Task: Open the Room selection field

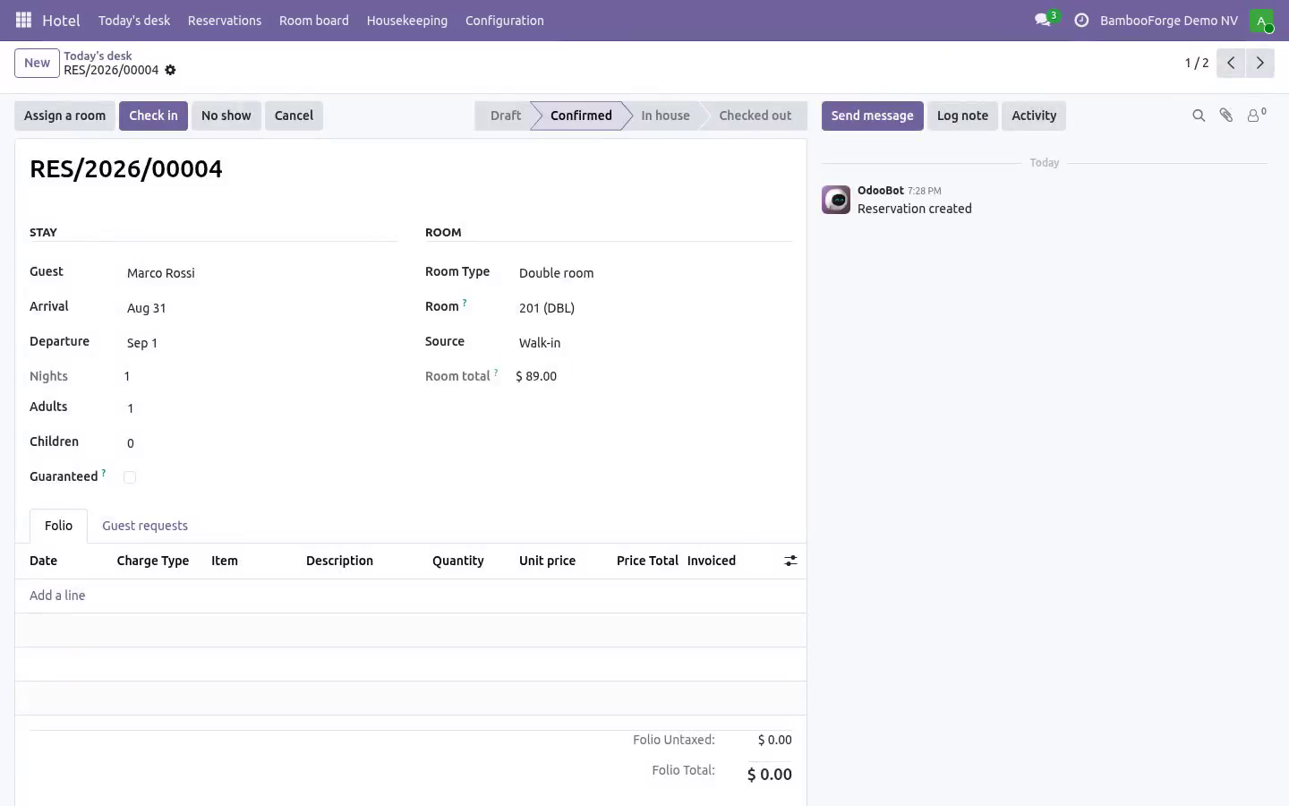Action: coord(654,308)
